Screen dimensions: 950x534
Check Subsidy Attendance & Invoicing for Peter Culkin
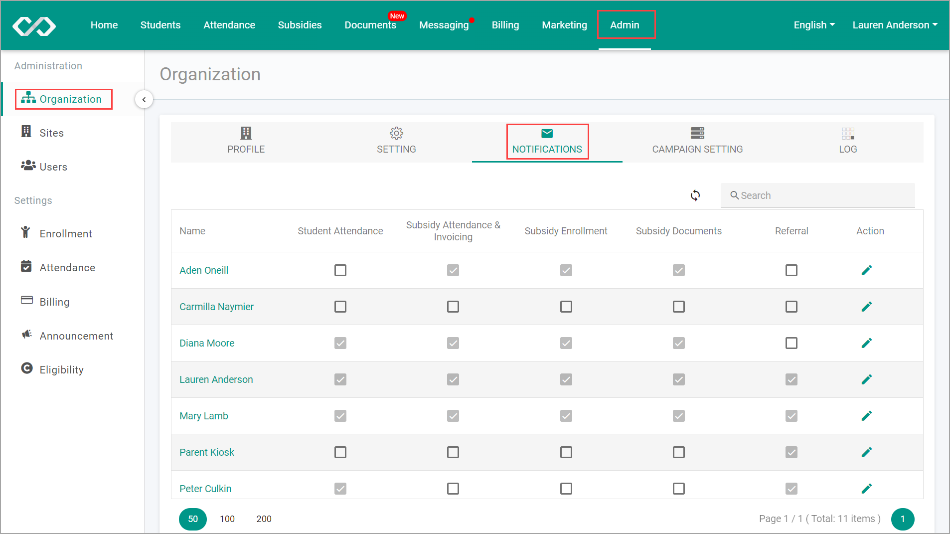coord(453,489)
